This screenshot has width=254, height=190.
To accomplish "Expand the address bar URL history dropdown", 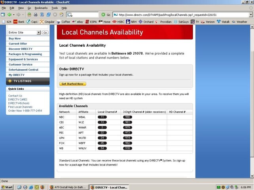I will tap(251, 15).
